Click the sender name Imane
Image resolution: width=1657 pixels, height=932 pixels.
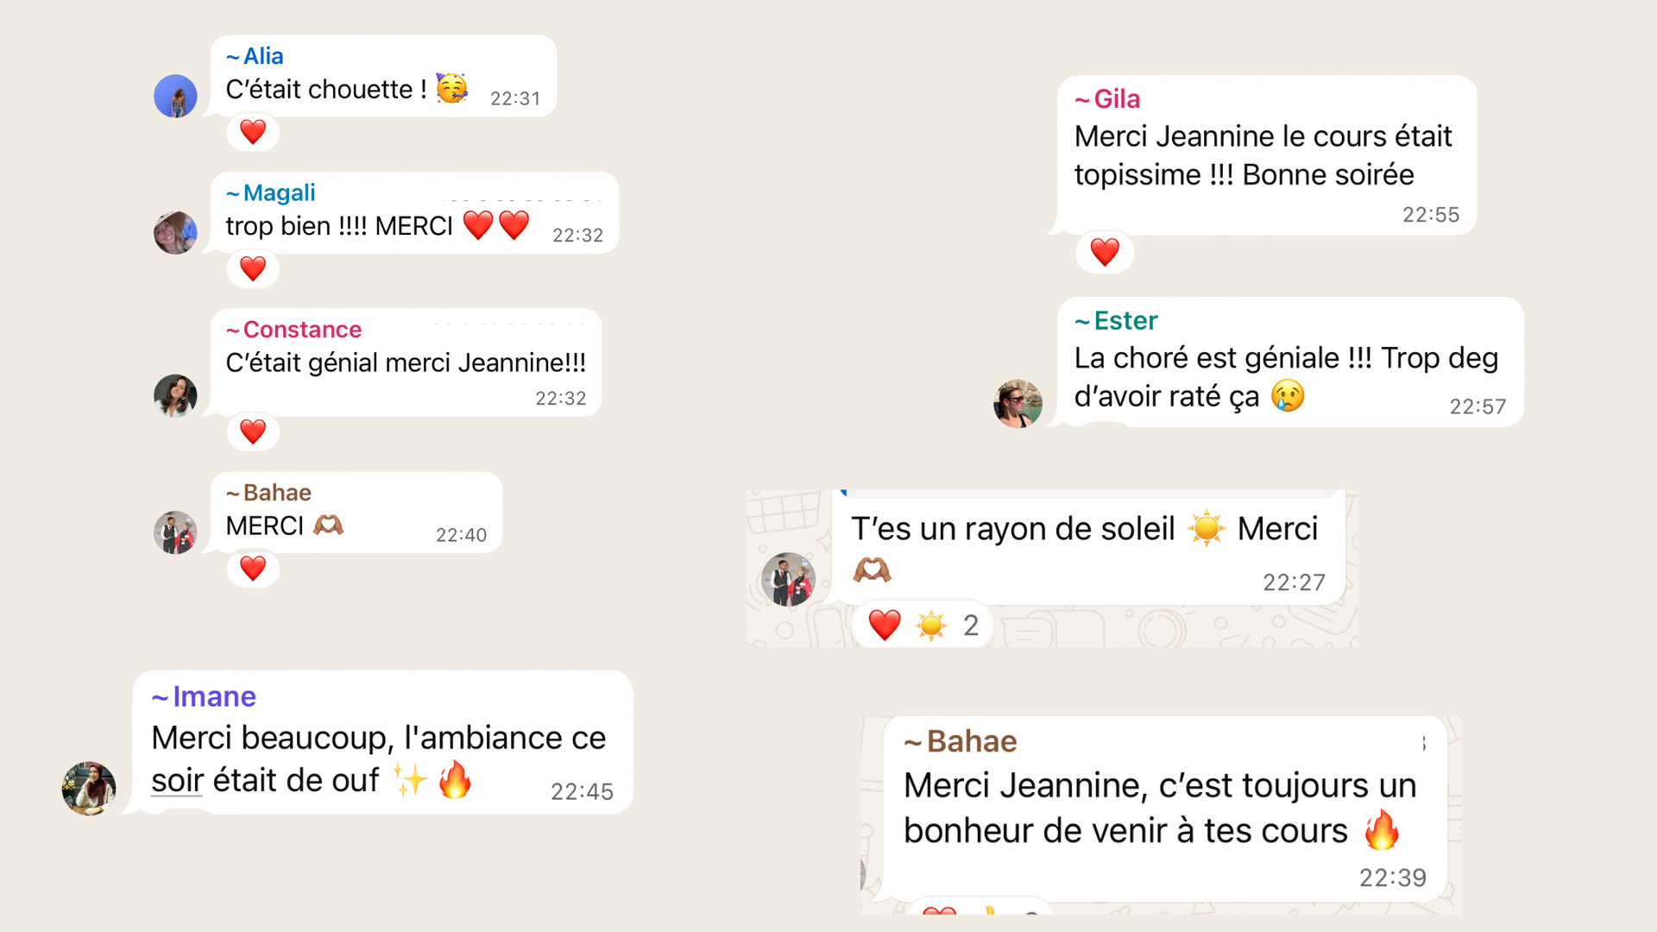point(213,696)
